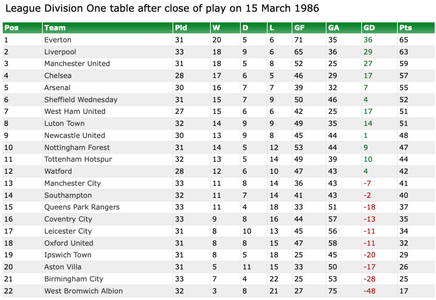Click the Team column header

(55, 28)
